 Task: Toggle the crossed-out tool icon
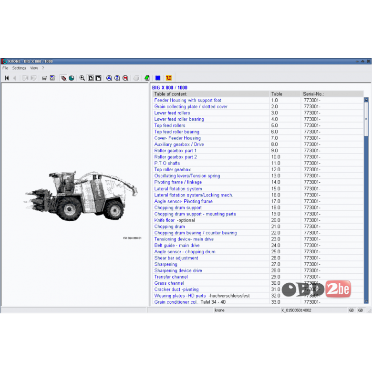(x=63, y=78)
